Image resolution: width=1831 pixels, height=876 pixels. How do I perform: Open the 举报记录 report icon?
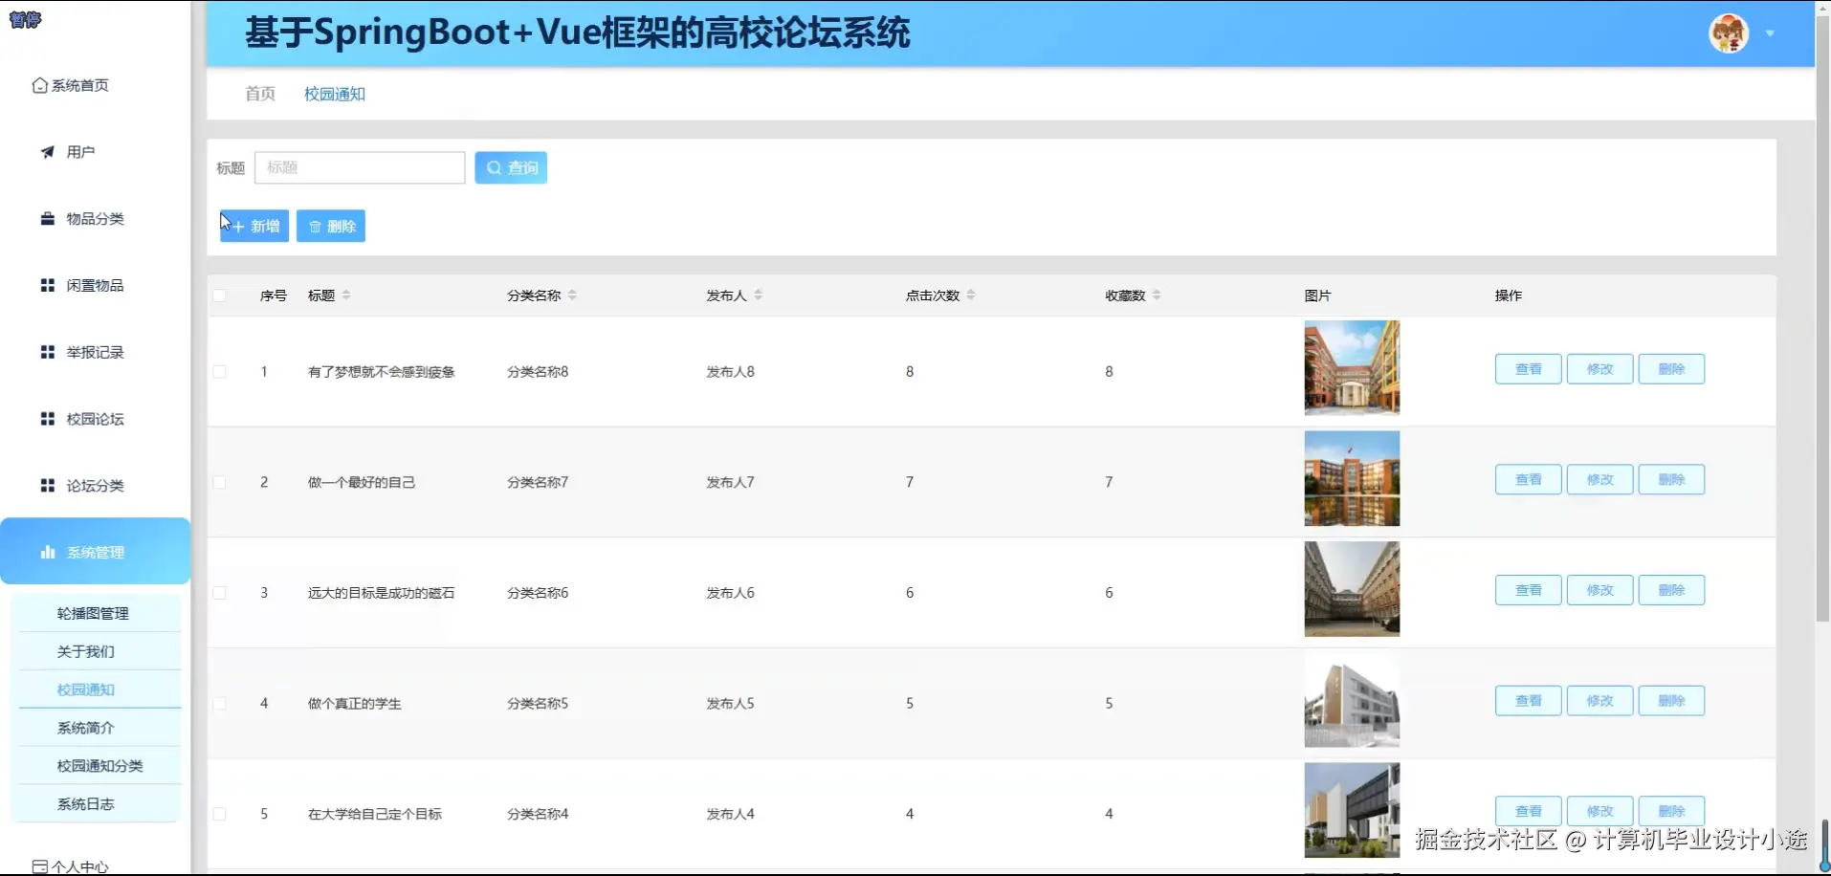[x=47, y=351]
